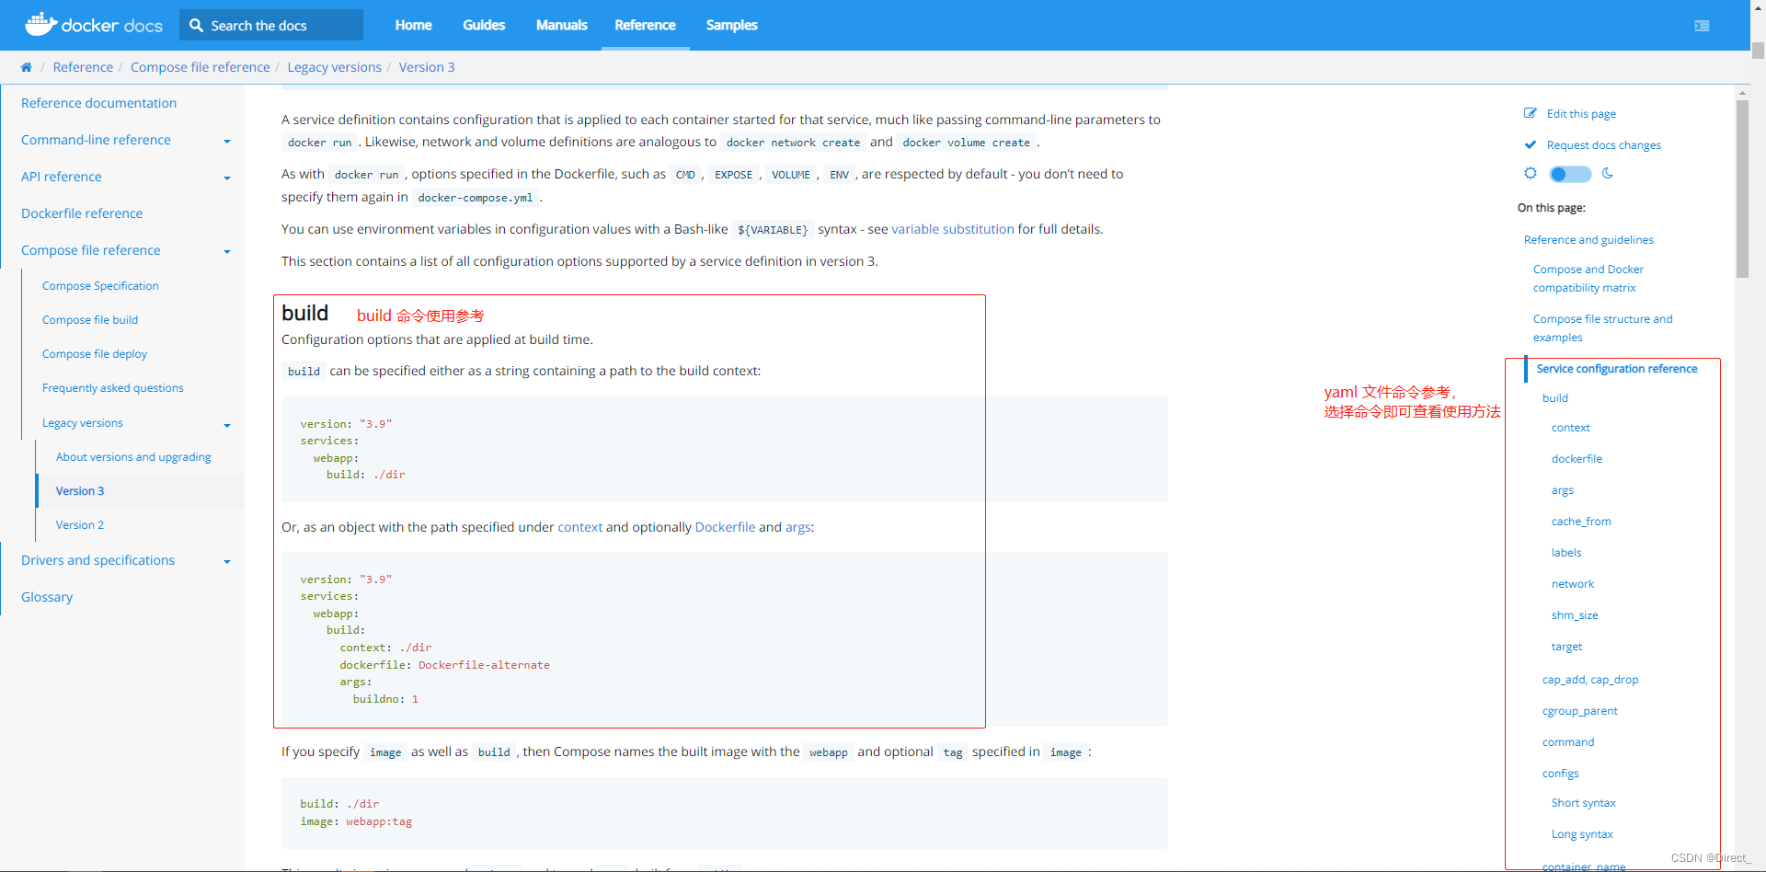The height and width of the screenshot is (872, 1766).
Task: Jump to Short syntax entry
Action: point(1583,803)
